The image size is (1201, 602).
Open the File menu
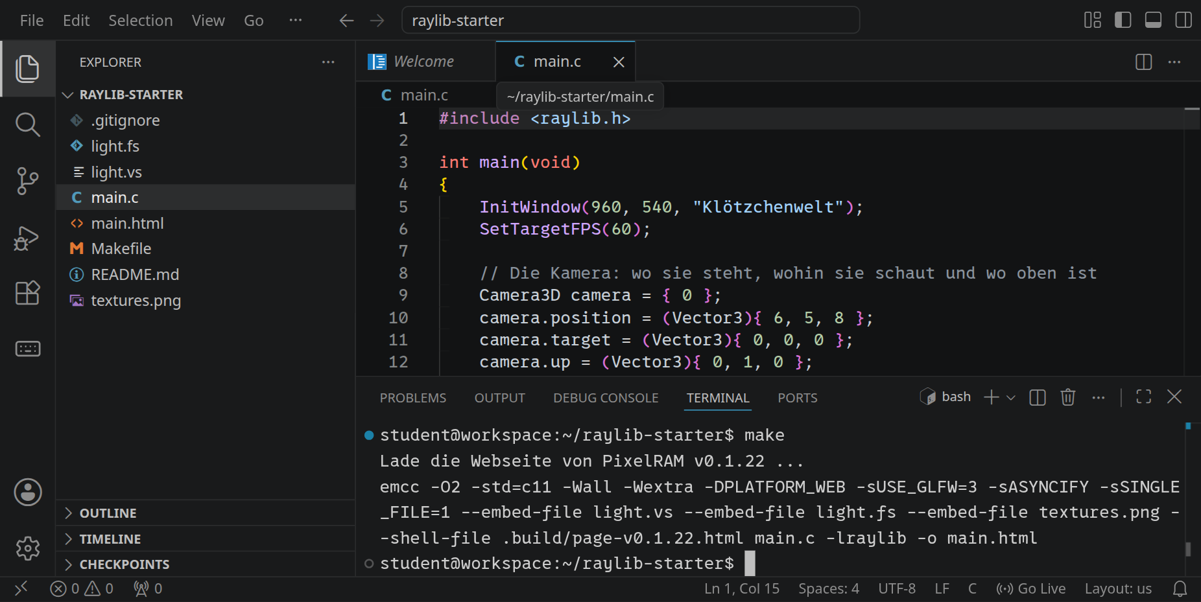click(x=32, y=21)
